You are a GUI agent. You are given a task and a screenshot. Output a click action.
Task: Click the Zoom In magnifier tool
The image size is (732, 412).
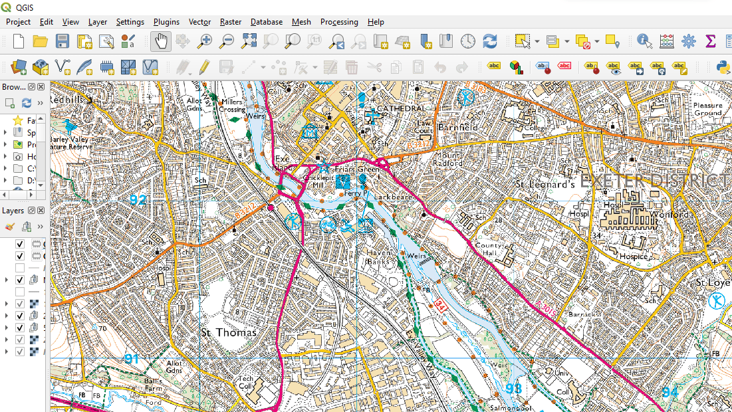tap(205, 41)
